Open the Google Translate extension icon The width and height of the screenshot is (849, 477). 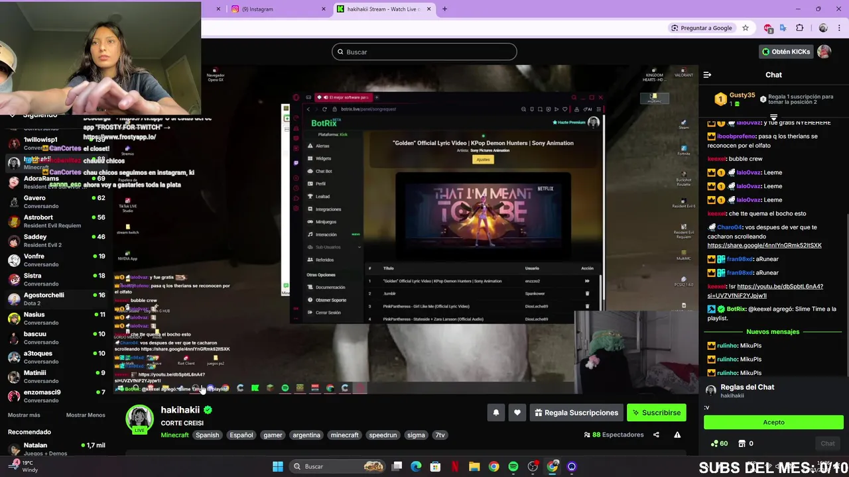tap(783, 28)
